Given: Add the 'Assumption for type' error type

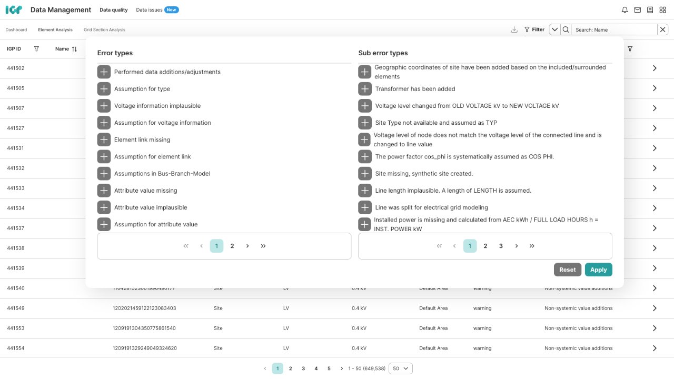Looking at the screenshot, I should coord(104,89).
